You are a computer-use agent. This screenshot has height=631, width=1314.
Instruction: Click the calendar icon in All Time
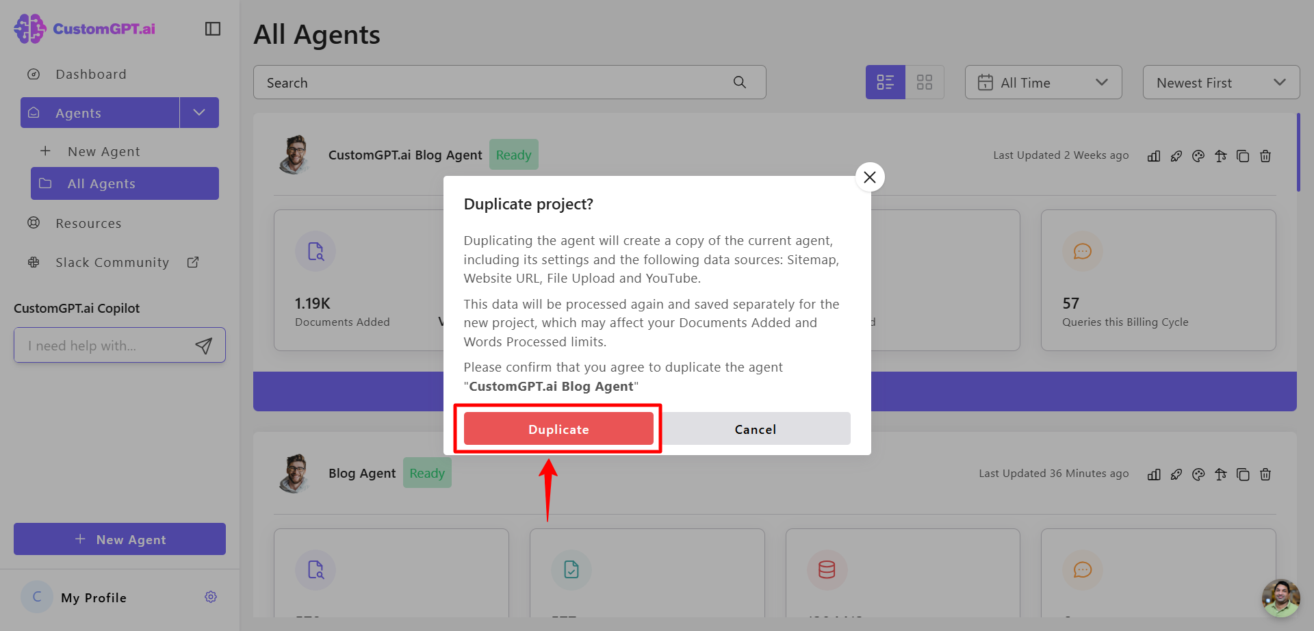coord(985,82)
